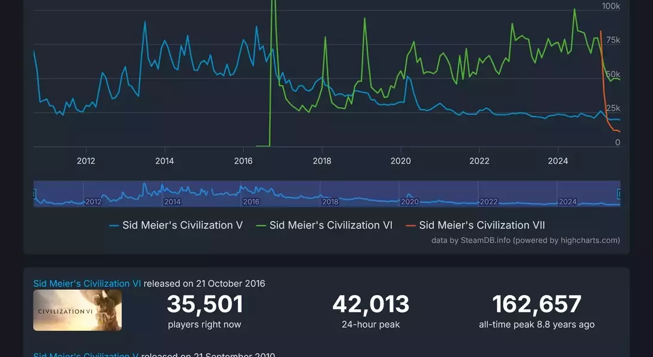Toggle the Sid Meier's Civilization V series in legend
Viewport: 653px width, 357px height.
point(176,226)
